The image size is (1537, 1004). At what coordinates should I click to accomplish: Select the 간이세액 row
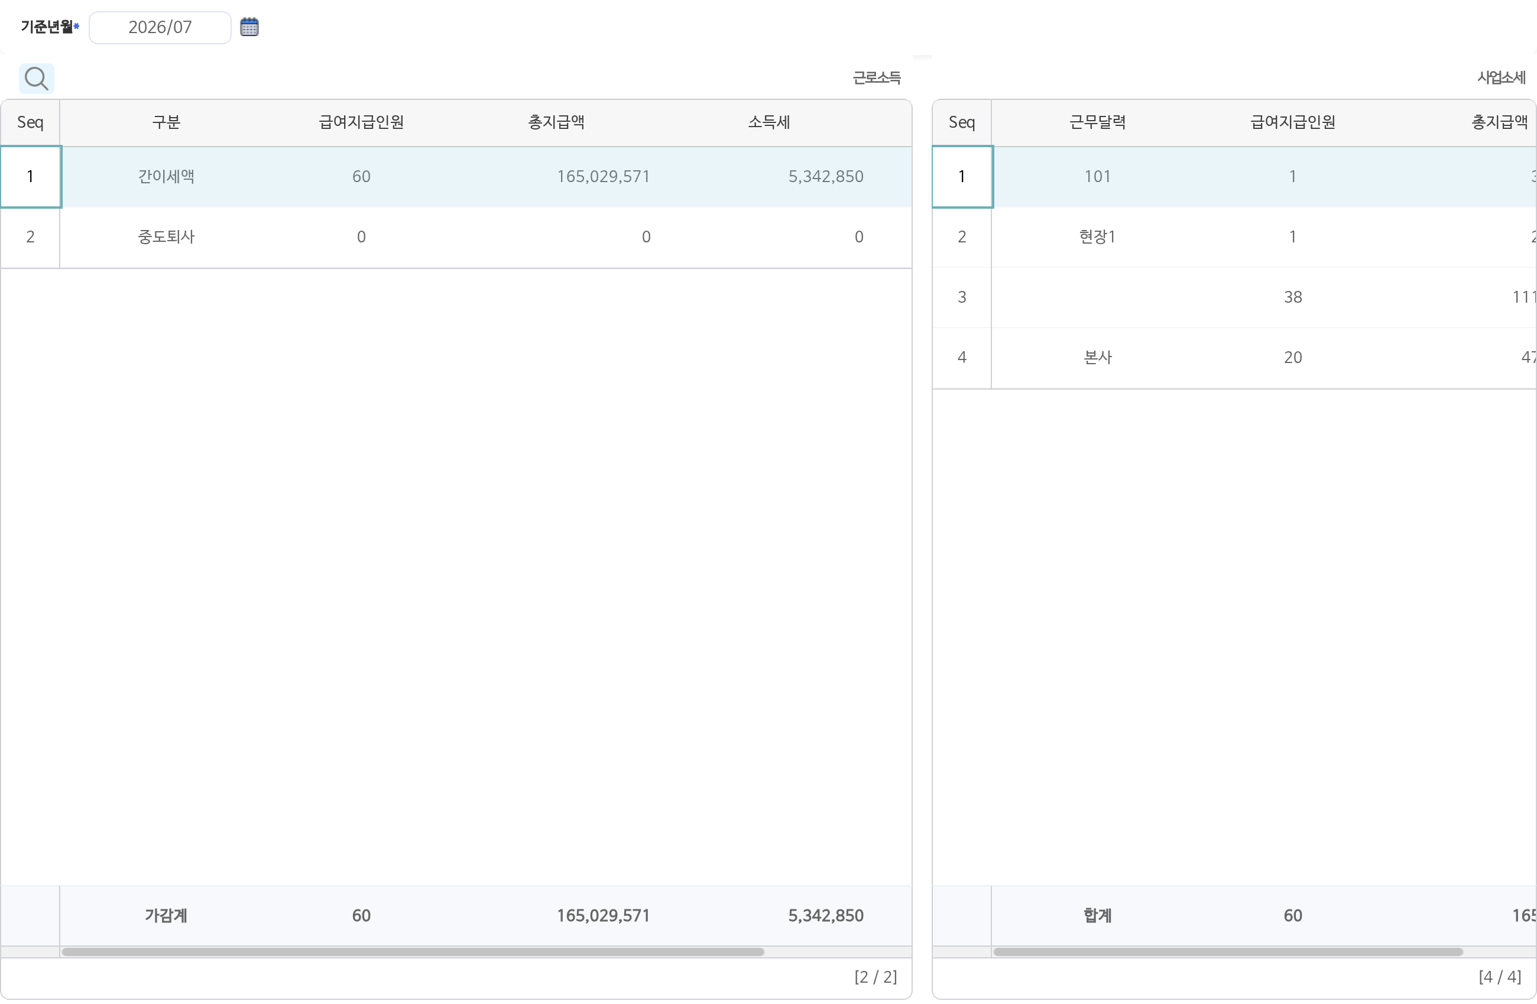[456, 176]
